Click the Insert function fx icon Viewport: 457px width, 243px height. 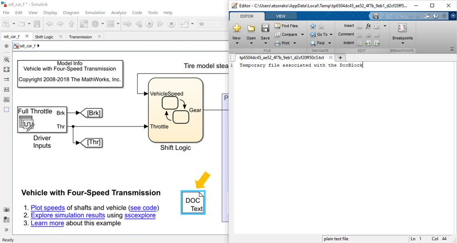click(x=368, y=26)
